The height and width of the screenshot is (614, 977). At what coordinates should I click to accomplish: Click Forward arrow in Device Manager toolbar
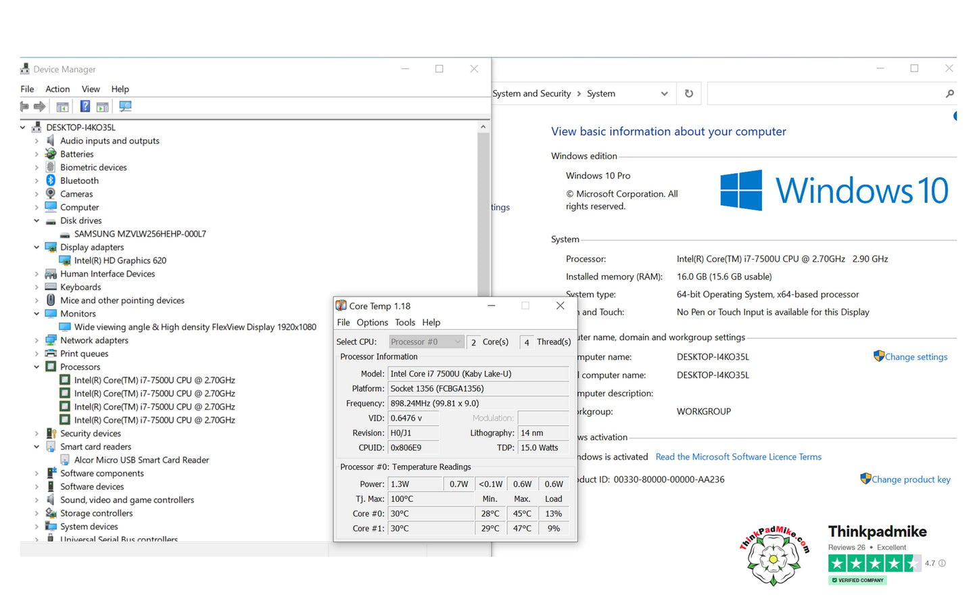pos(39,106)
